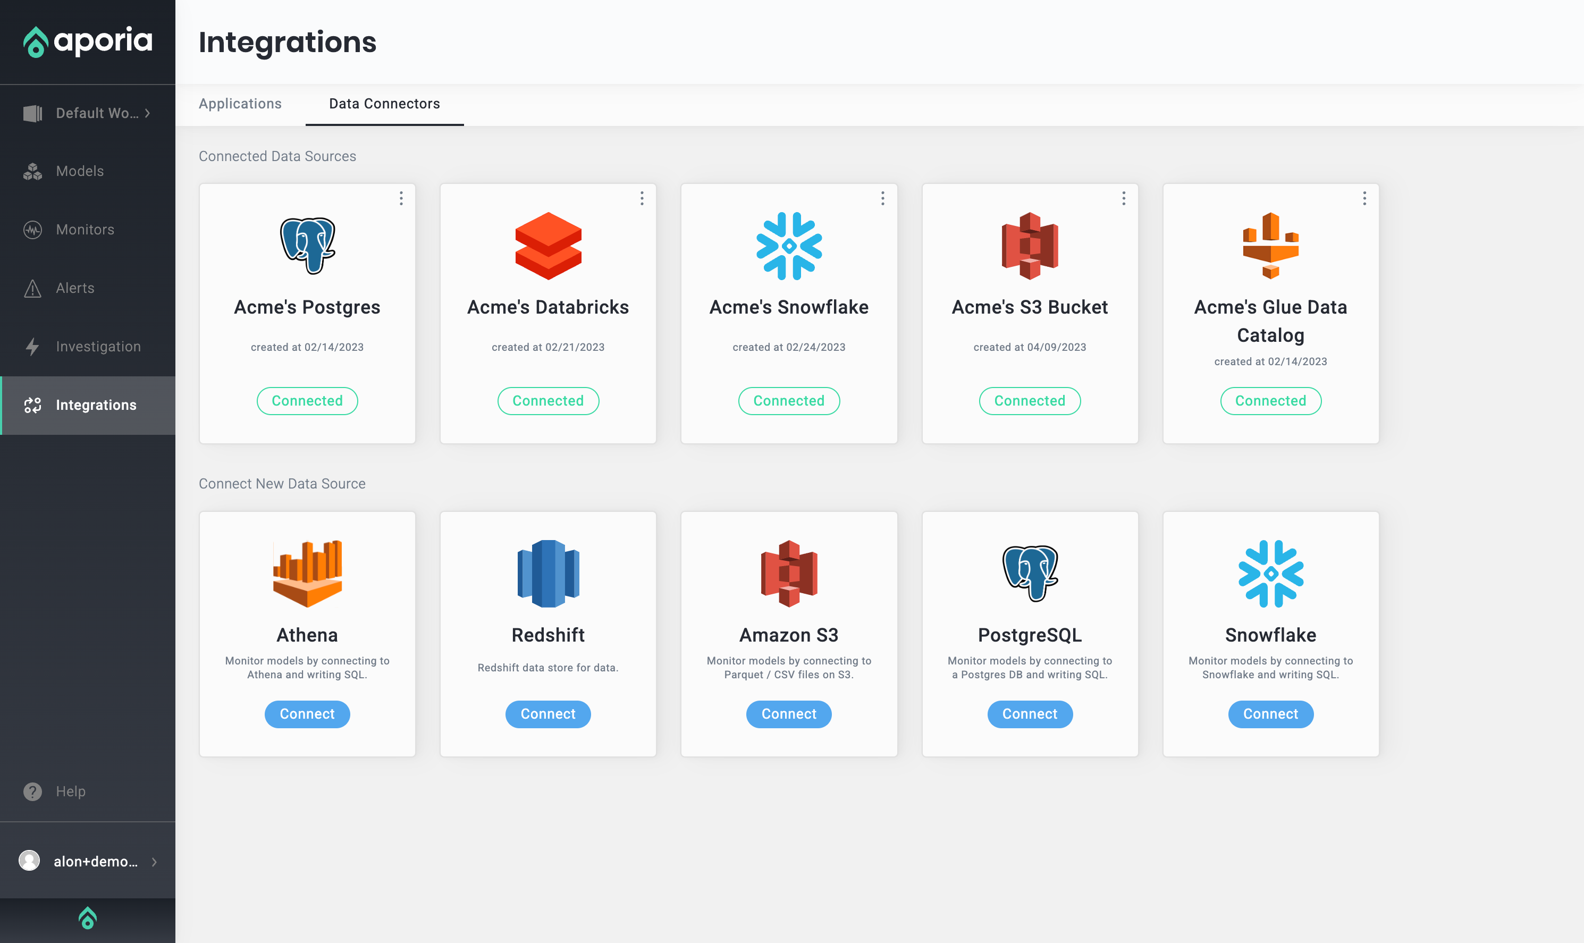Image resolution: width=1584 pixels, height=943 pixels.
Task: Open Monitors via the waveform icon
Action: point(33,230)
